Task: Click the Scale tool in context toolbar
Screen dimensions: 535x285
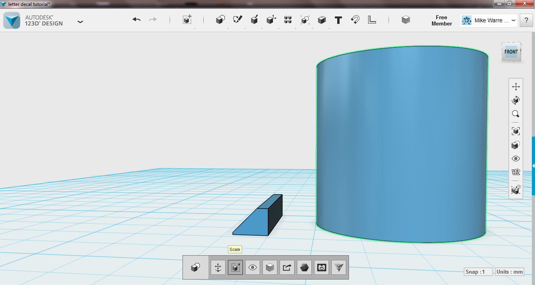Action: 235,267
